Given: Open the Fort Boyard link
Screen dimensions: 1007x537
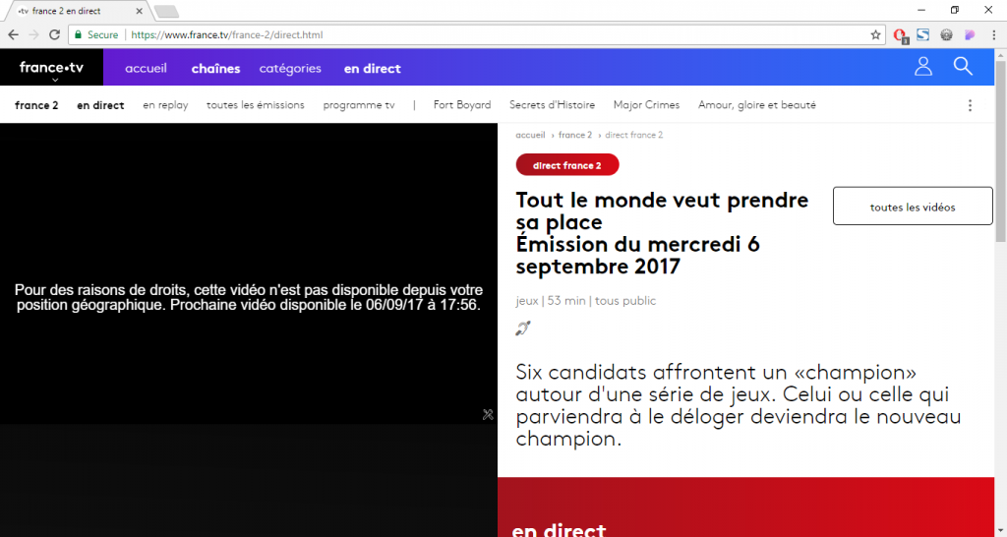Looking at the screenshot, I should (462, 104).
